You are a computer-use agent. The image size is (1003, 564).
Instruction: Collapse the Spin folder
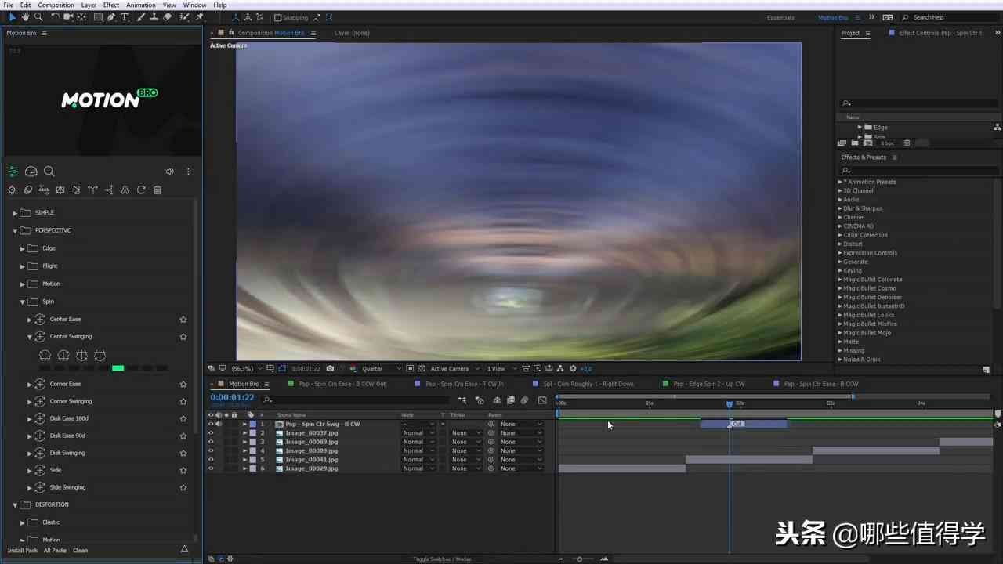click(22, 302)
